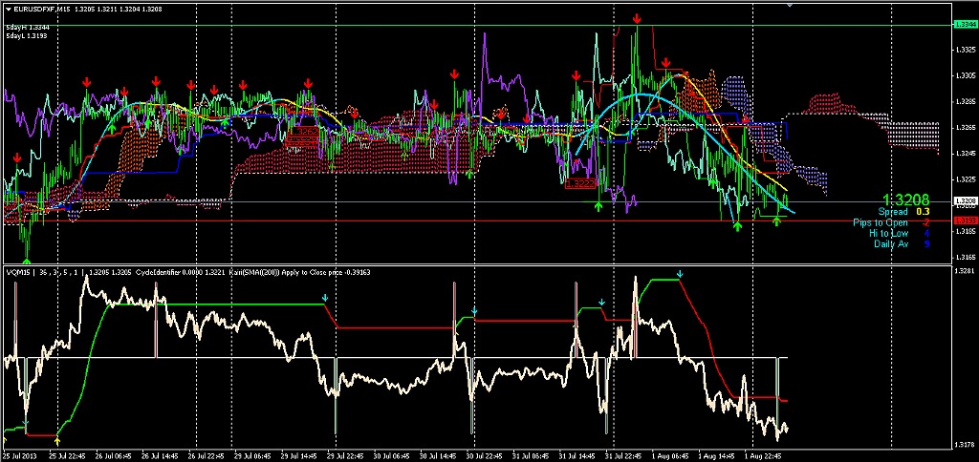Select the rightmost cyan down arrow in the indicator pane

click(680, 275)
